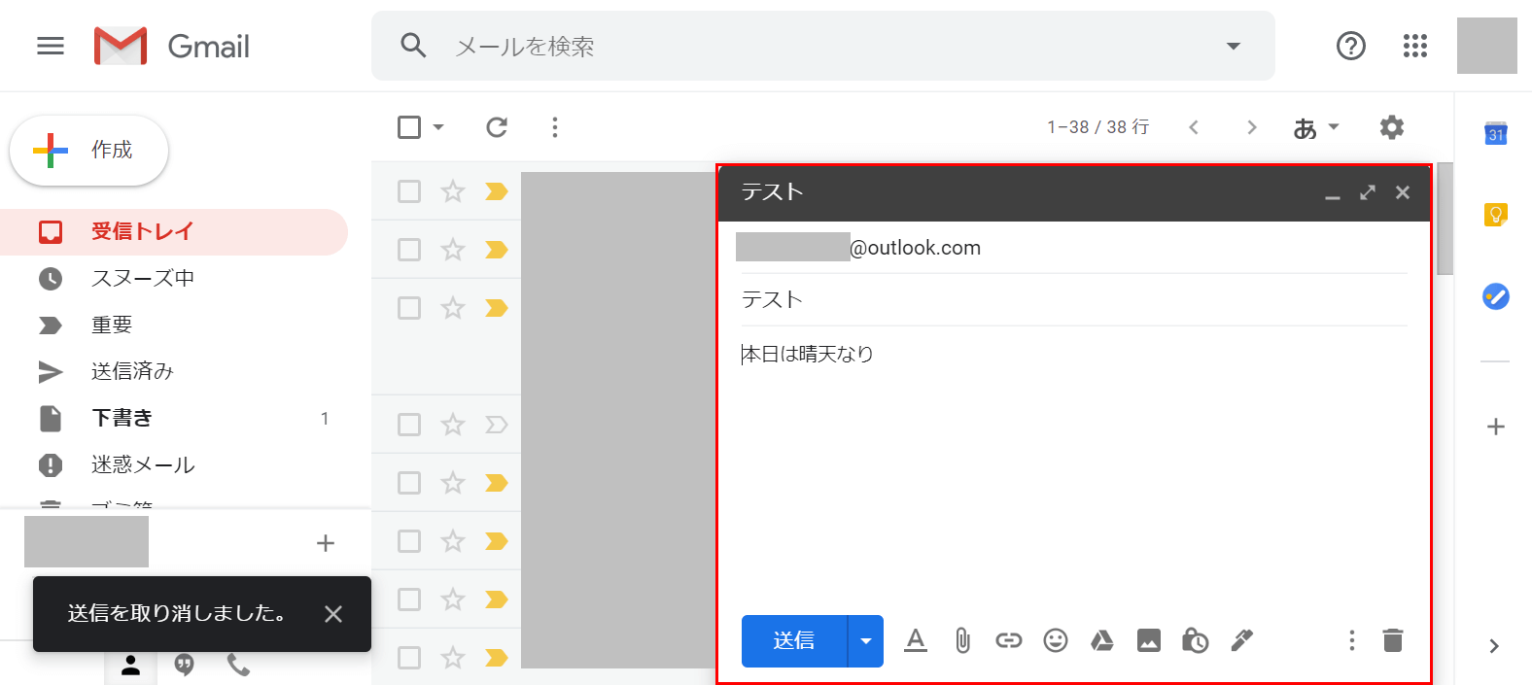This screenshot has height=685, width=1532.
Task: Star the first email
Action: [x=453, y=191]
